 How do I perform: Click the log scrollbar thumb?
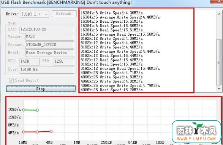point(219,62)
